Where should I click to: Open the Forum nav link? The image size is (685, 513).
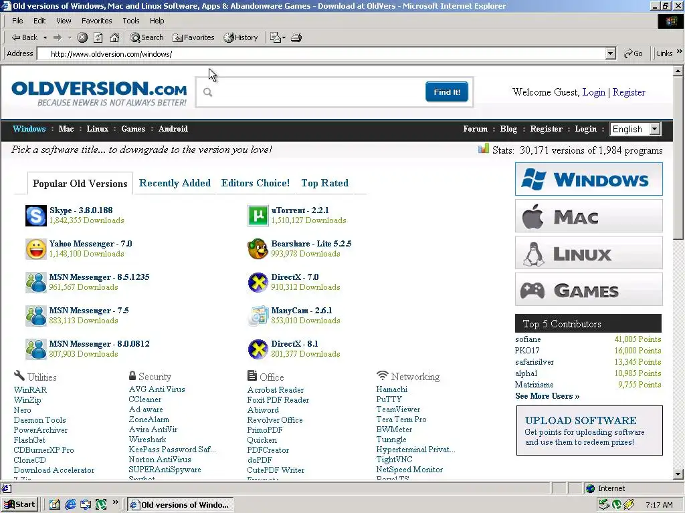476,129
